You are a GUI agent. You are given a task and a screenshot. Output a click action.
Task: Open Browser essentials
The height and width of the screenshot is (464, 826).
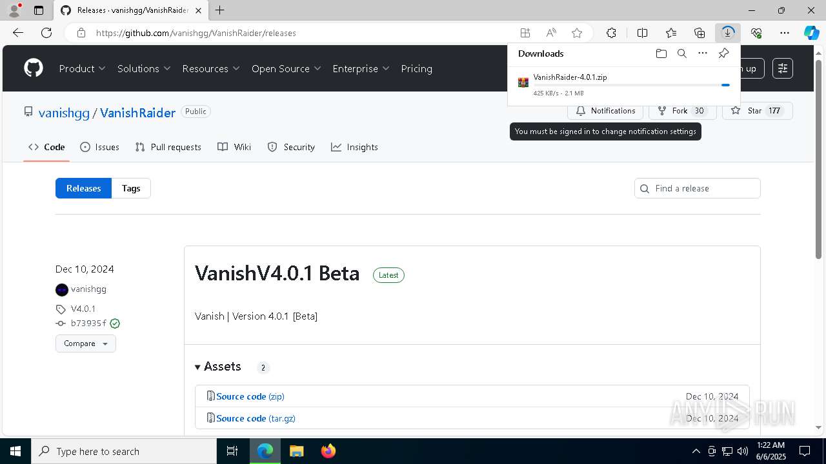coord(756,33)
